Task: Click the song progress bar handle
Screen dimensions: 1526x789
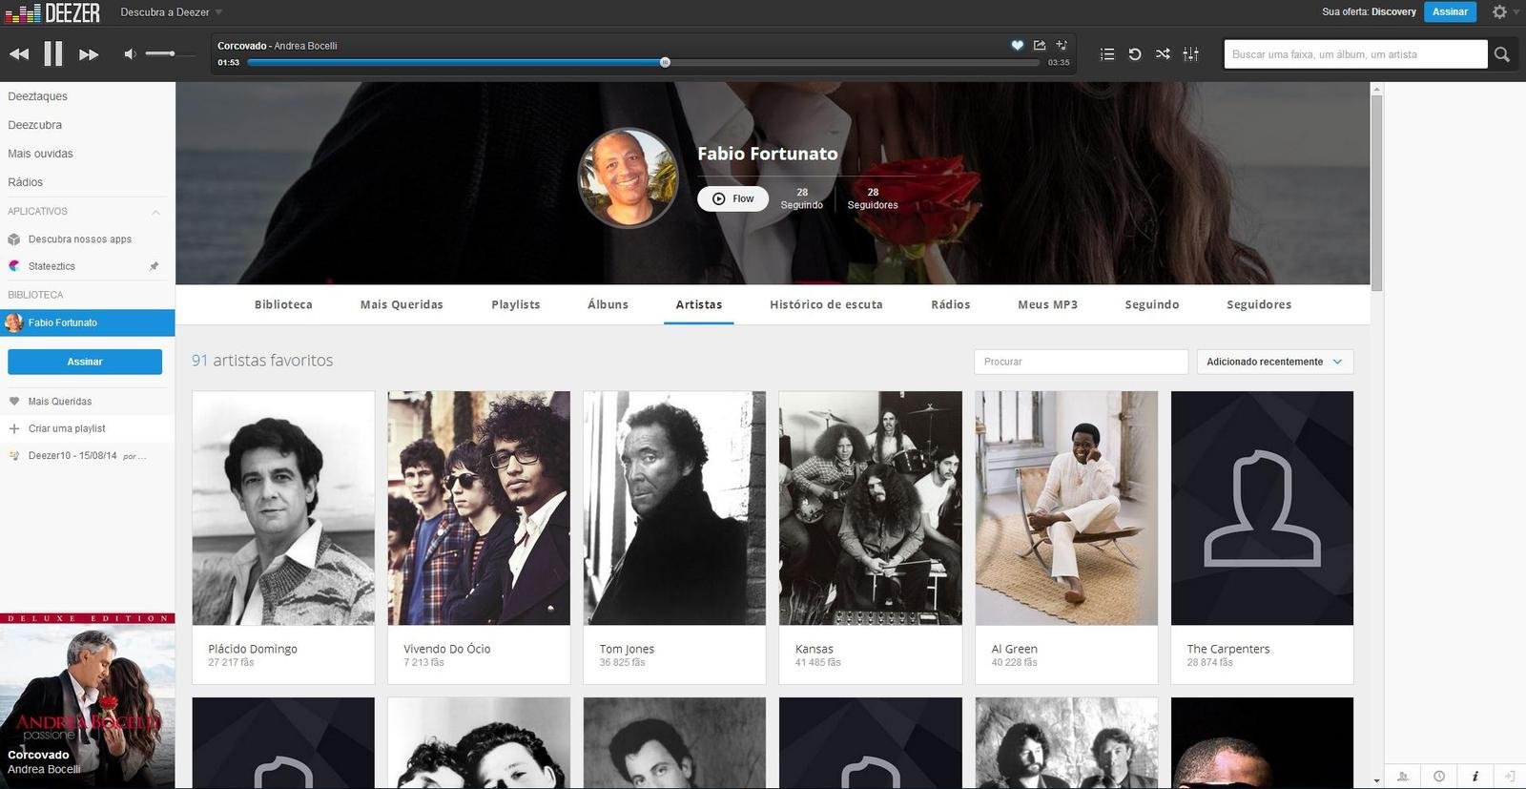Action: click(665, 62)
